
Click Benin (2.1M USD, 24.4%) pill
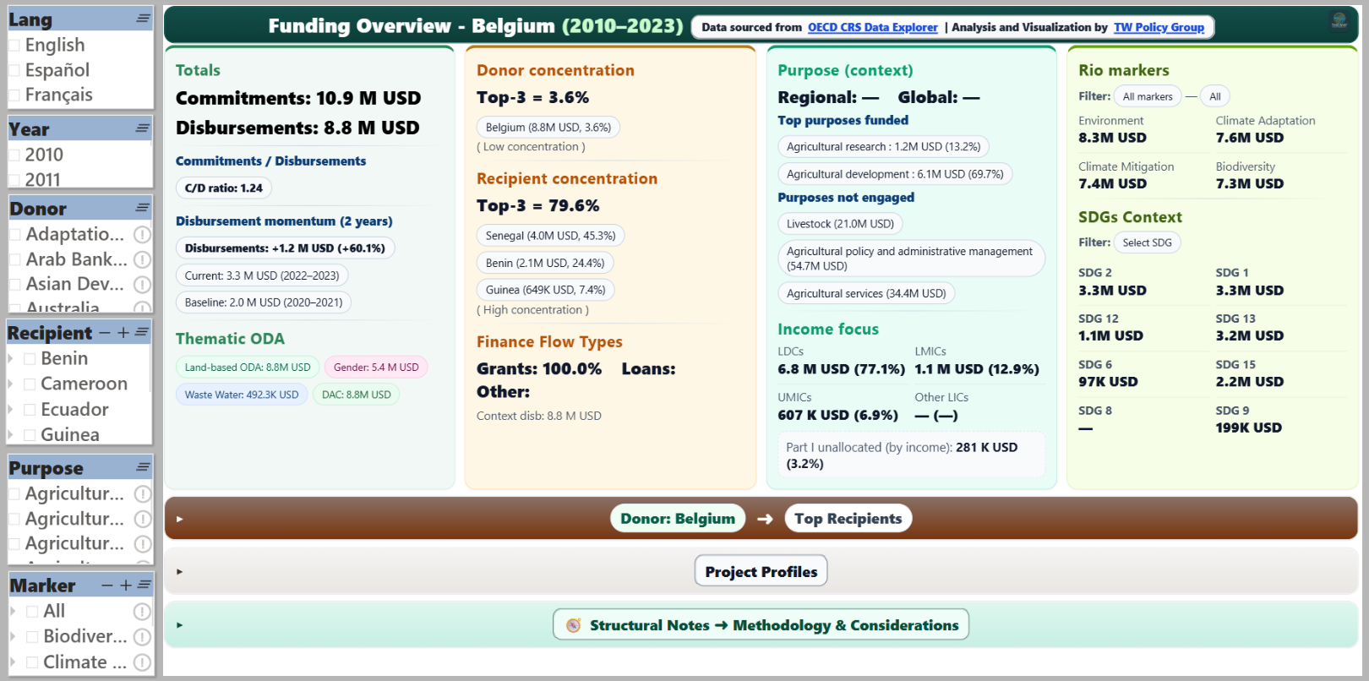(545, 263)
